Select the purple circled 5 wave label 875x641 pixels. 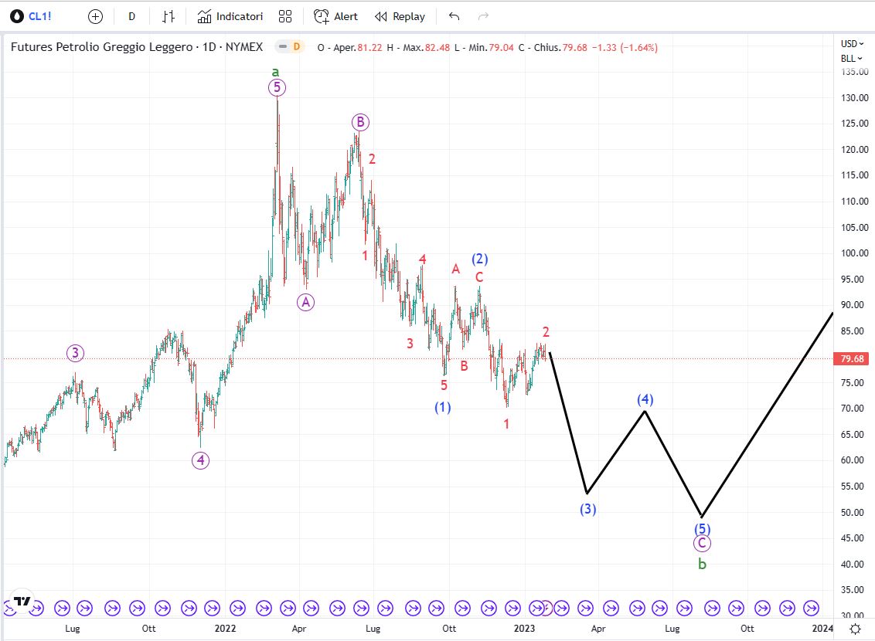(x=277, y=87)
